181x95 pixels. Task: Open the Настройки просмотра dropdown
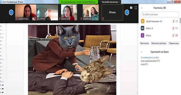click(111, 2)
